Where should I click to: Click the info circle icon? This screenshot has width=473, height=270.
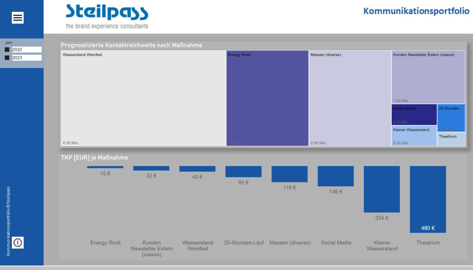tap(18, 243)
